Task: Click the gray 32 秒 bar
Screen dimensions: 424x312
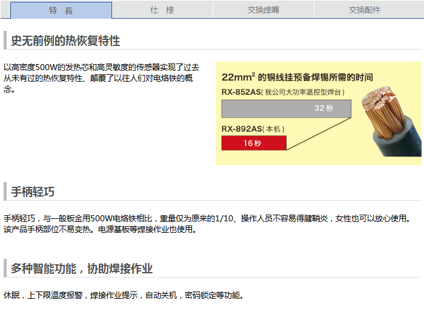Action: click(x=287, y=109)
